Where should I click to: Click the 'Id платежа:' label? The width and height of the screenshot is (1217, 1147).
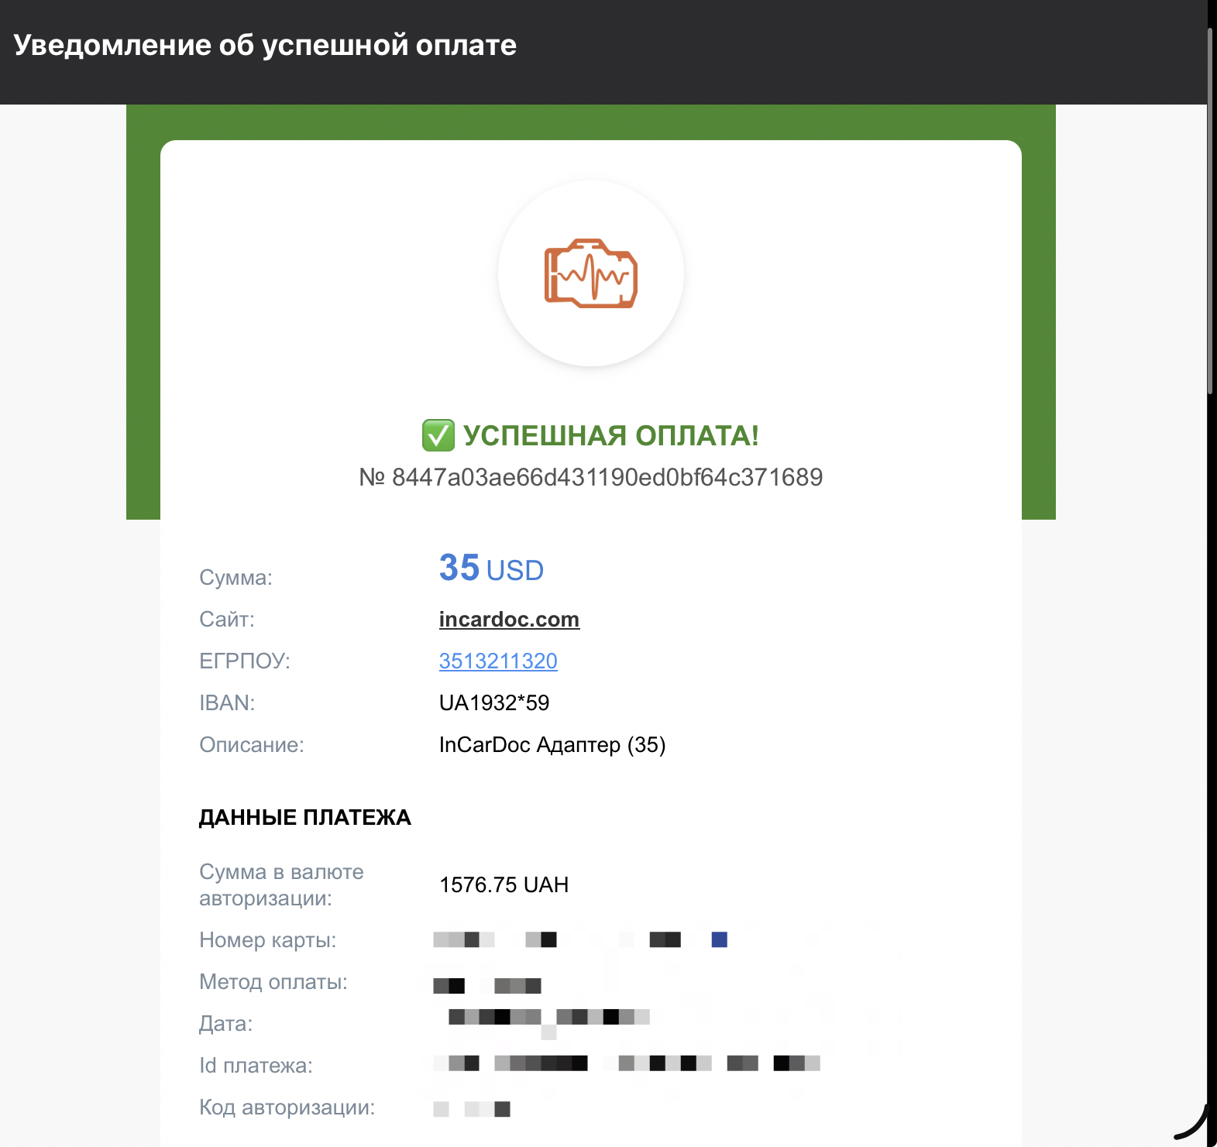click(256, 1066)
